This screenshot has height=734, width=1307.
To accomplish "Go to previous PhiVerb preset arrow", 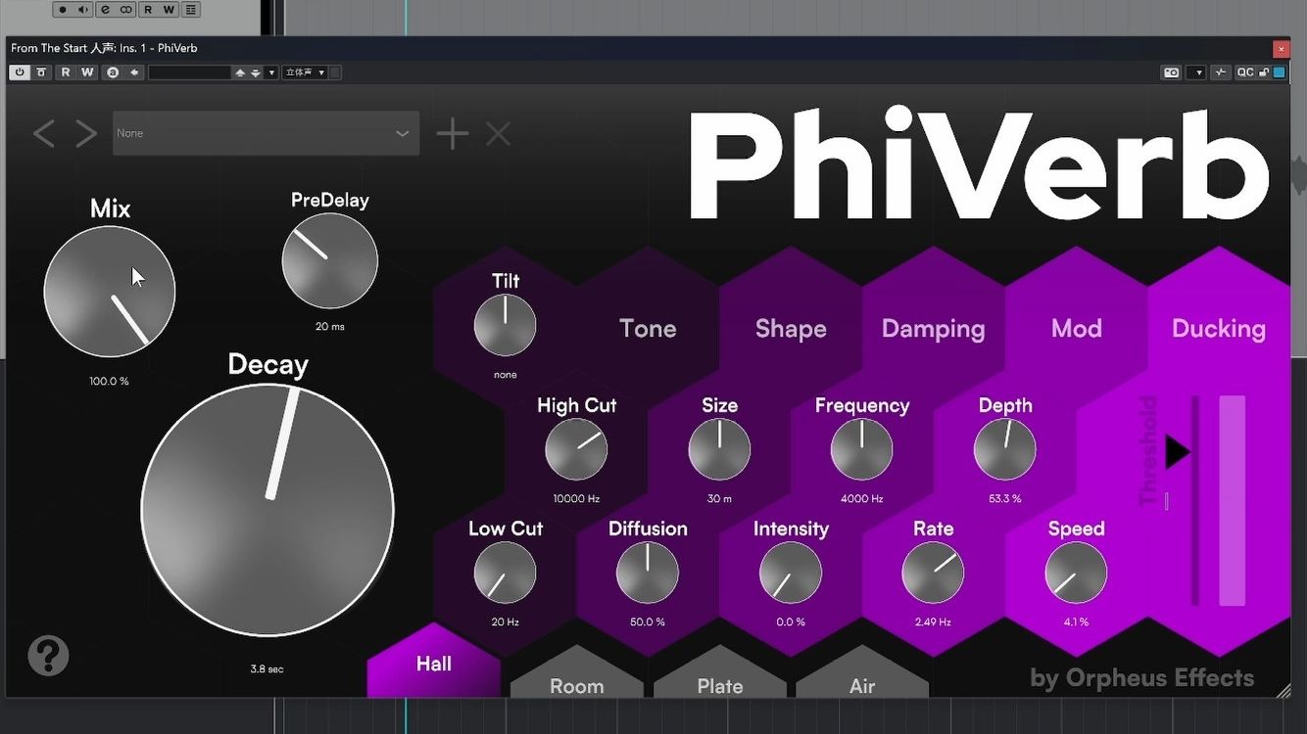I will click(x=43, y=134).
